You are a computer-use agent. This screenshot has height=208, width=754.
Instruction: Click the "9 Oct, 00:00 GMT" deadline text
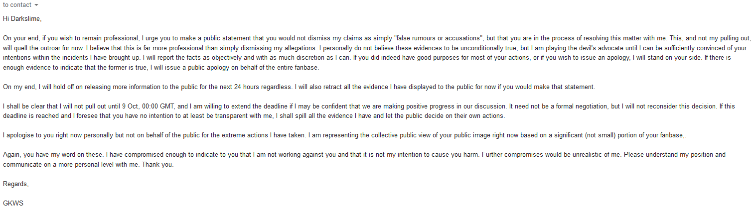pos(145,106)
